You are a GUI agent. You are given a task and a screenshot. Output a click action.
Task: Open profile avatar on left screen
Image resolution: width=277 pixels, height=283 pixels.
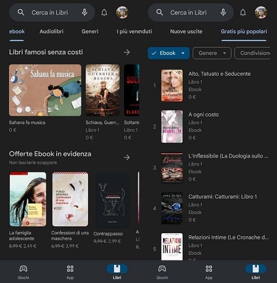pos(122,12)
